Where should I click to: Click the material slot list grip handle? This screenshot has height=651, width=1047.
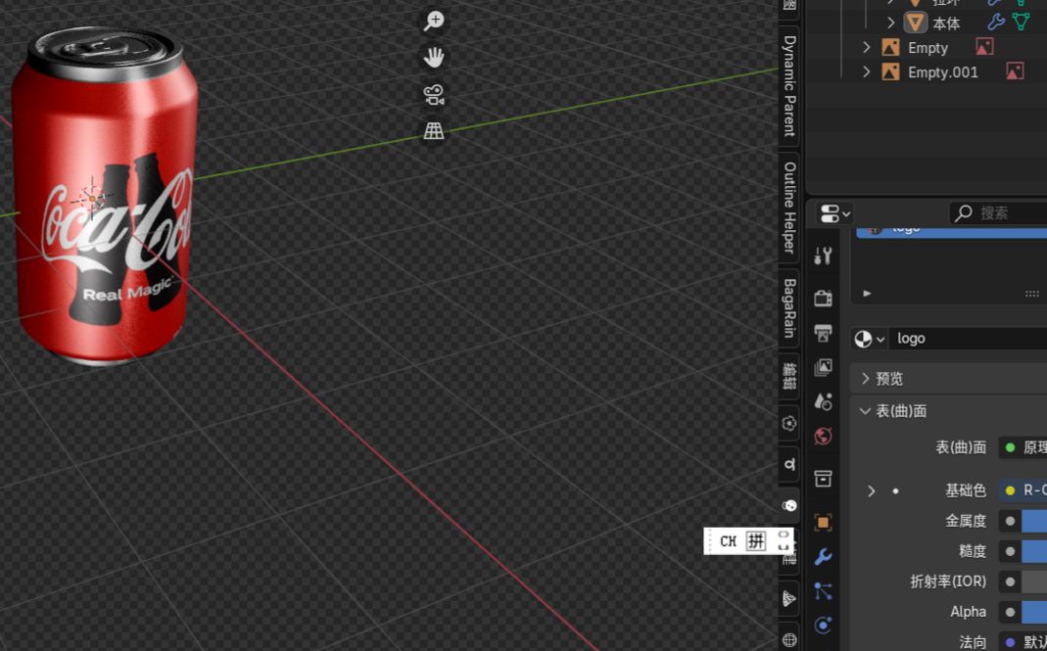click(1031, 294)
